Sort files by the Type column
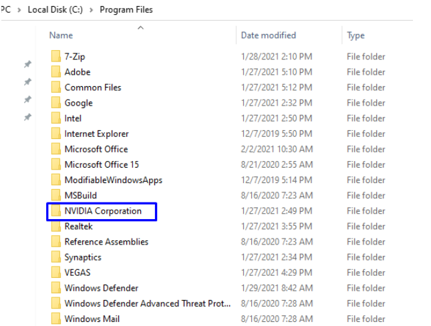Screen dimensions: 431x326 pyautogui.click(x=355, y=35)
